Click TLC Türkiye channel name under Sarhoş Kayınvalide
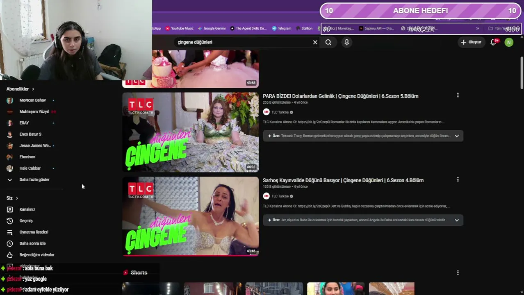The height and width of the screenshot is (295, 524). click(x=280, y=196)
